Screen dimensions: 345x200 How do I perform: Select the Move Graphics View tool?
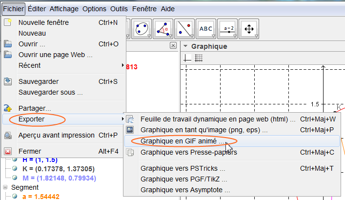[249, 29]
